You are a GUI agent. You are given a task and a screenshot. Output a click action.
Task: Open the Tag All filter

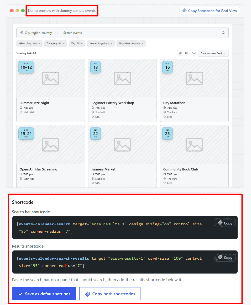click(x=77, y=44)
